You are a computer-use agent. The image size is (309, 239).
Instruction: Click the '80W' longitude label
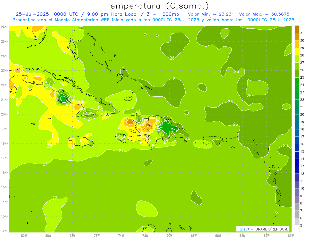tap(48, 235)
